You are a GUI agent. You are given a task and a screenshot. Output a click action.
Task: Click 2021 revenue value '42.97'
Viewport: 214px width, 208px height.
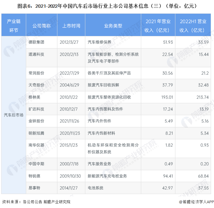pyautogui.click(x=167, y=188)
